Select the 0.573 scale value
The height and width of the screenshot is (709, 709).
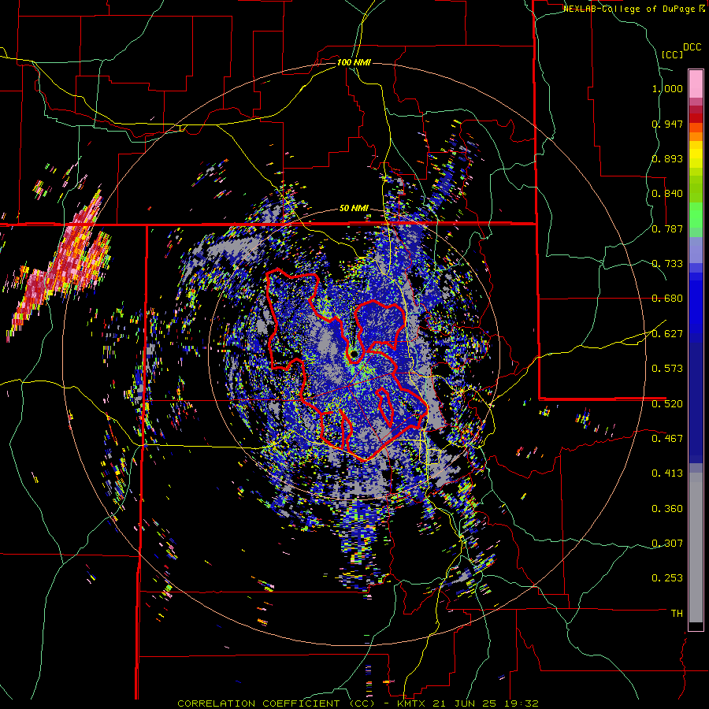click(667, 369)
